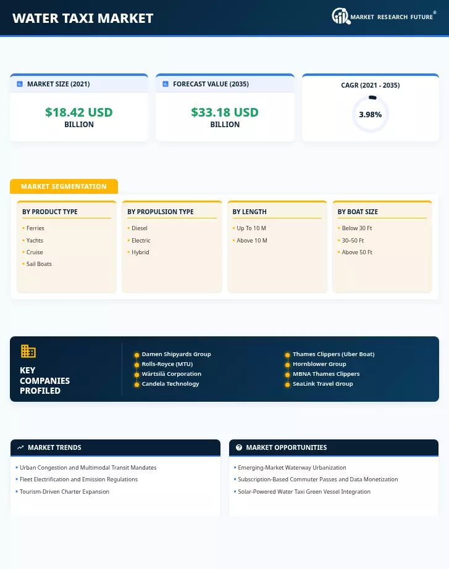This screenshot has width=449, height=569.
Task: Click Urban Congestion and Multimodal Transit Mandates
Action: point(88,467)
